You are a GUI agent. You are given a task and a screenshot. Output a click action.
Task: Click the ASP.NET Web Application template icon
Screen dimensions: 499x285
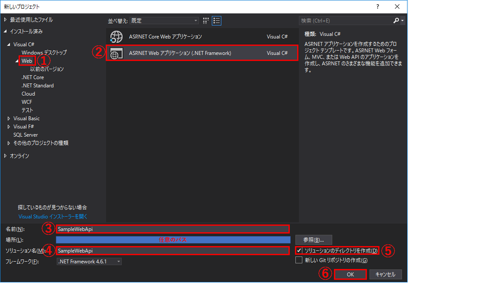pyautogui.click(x=116, y=53)
